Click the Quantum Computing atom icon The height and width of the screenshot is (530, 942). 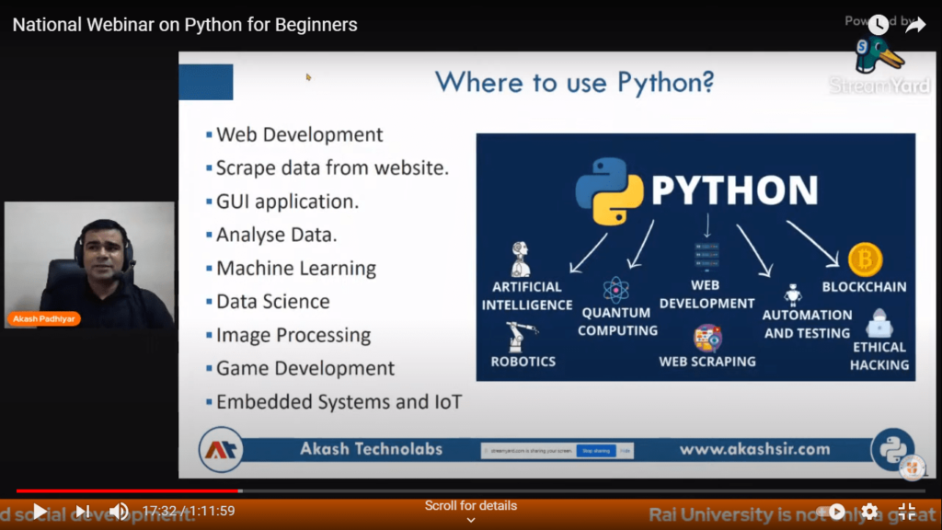[615, 291]
